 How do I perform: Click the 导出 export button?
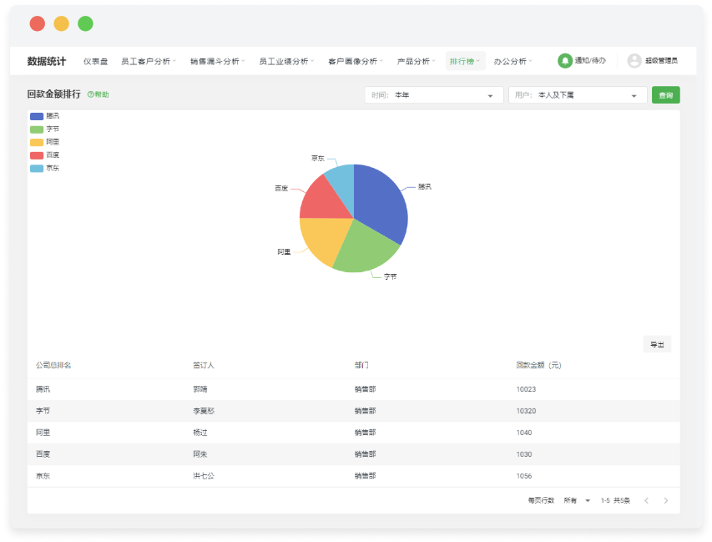657,344
